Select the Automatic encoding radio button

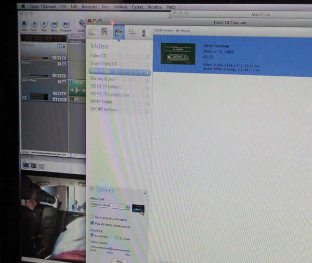click(x=92, y=235)
